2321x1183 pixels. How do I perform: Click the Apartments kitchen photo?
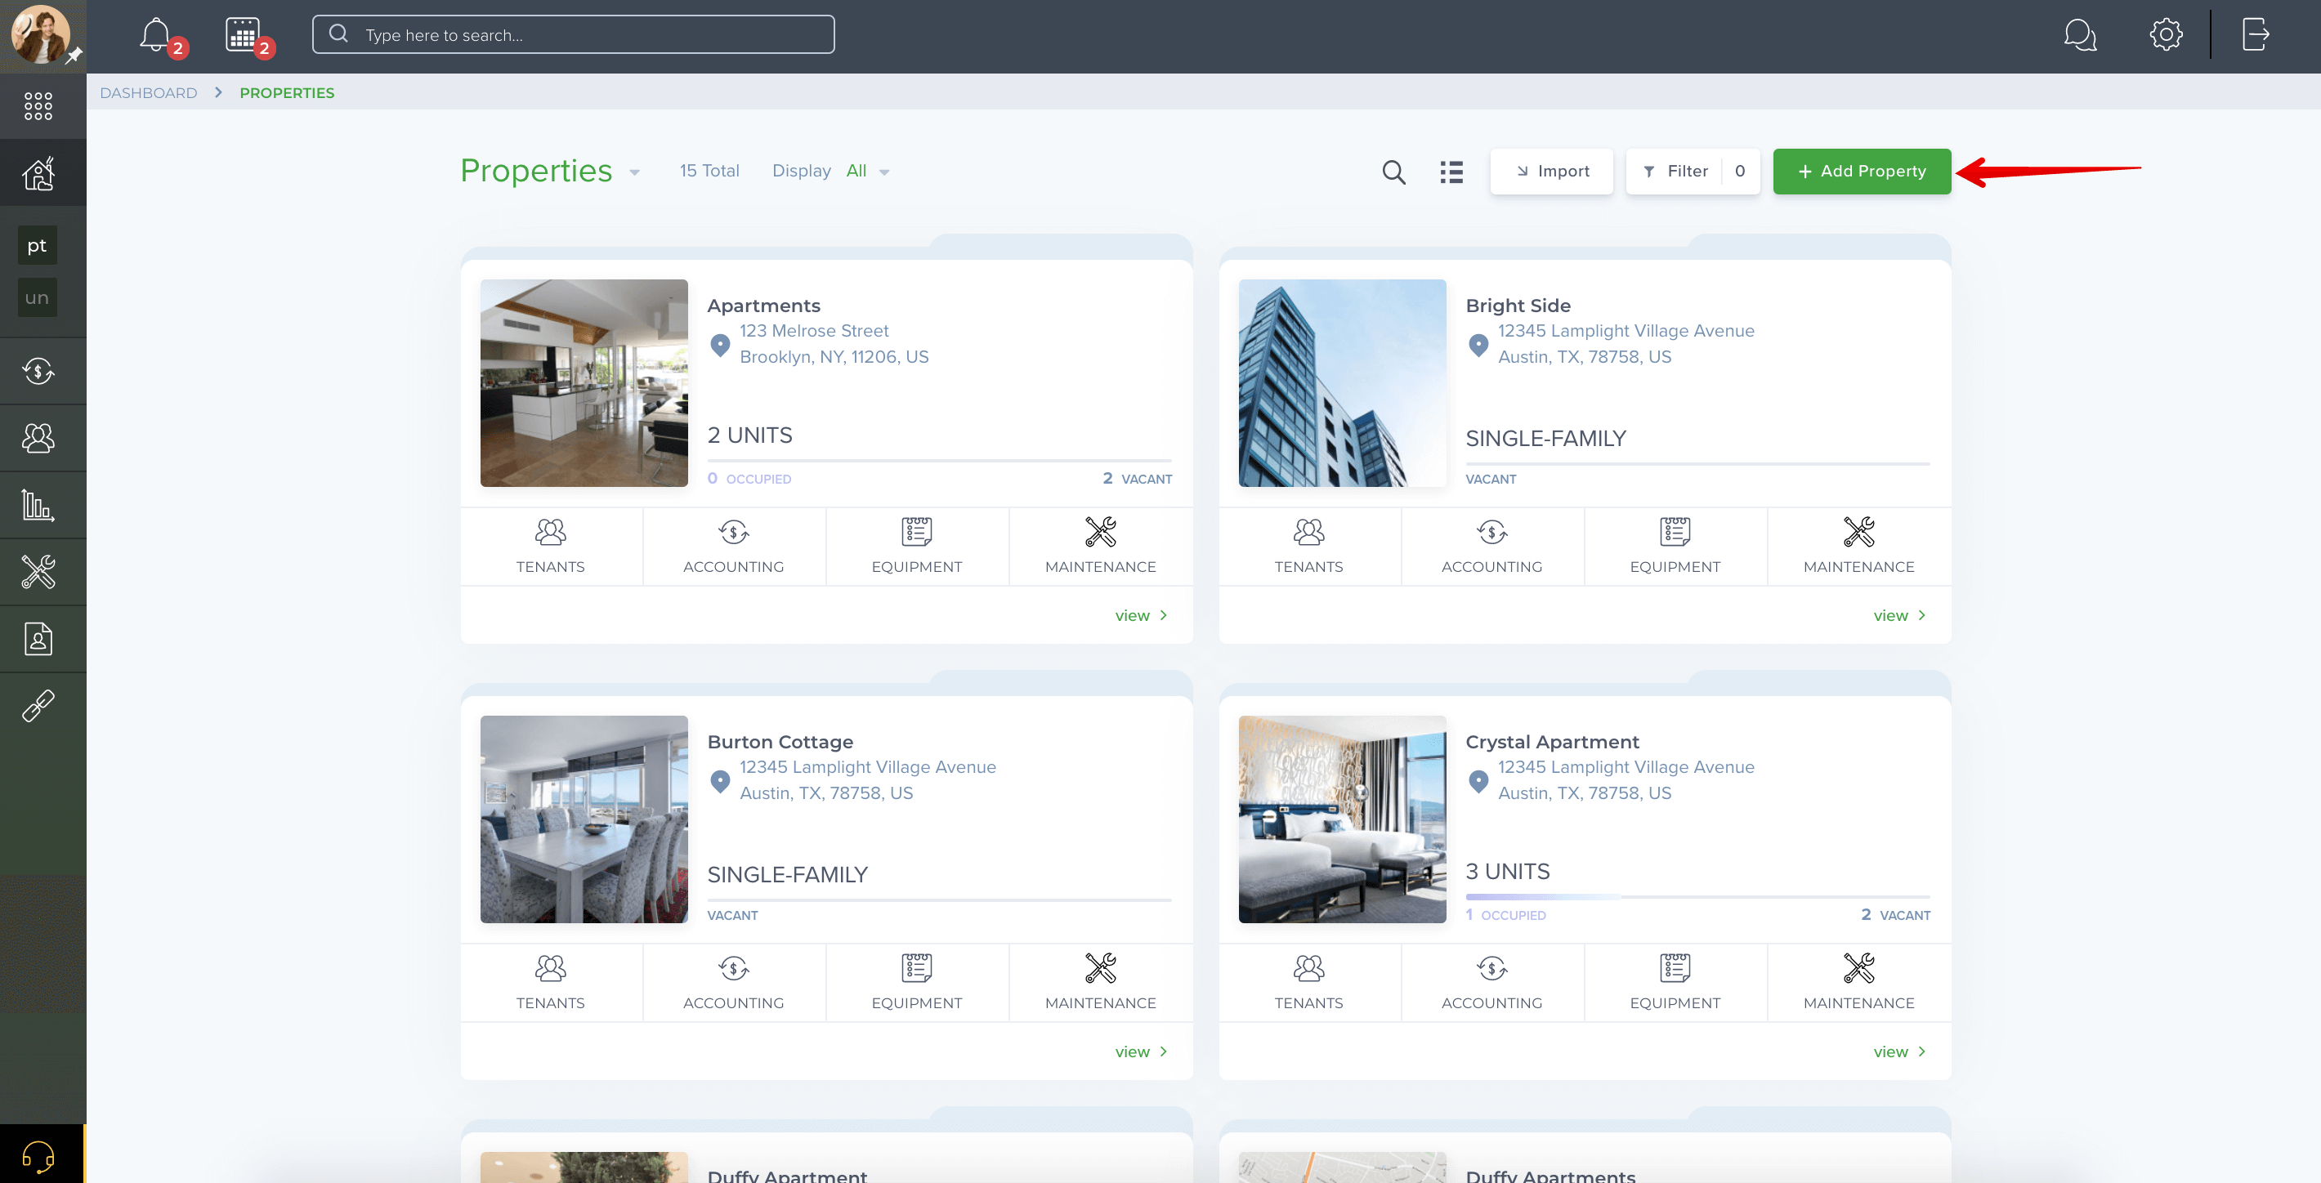coord(584,383)
